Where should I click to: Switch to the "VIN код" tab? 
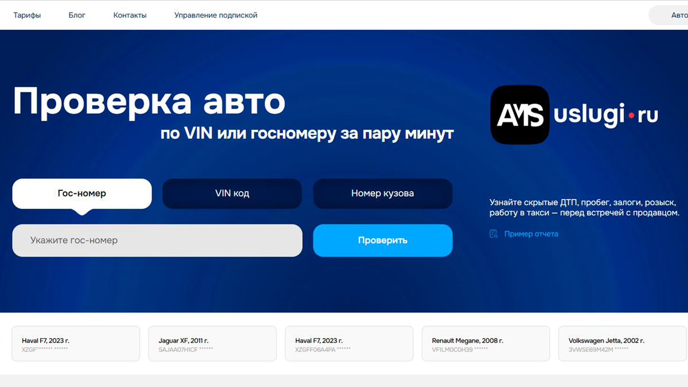tap(232, 193)
